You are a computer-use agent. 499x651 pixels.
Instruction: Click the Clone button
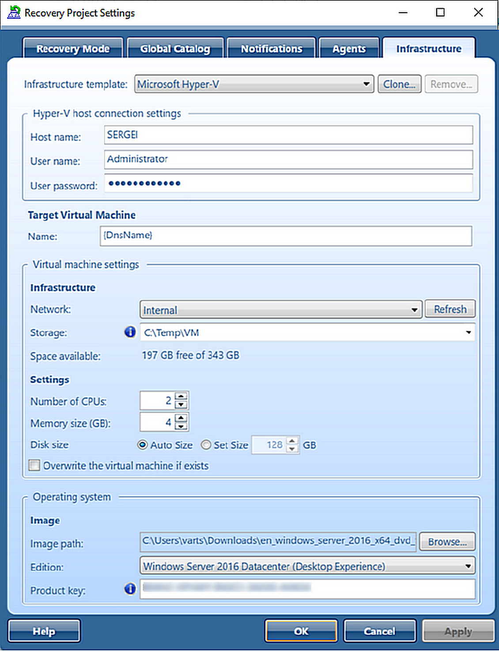click(399, 84)
